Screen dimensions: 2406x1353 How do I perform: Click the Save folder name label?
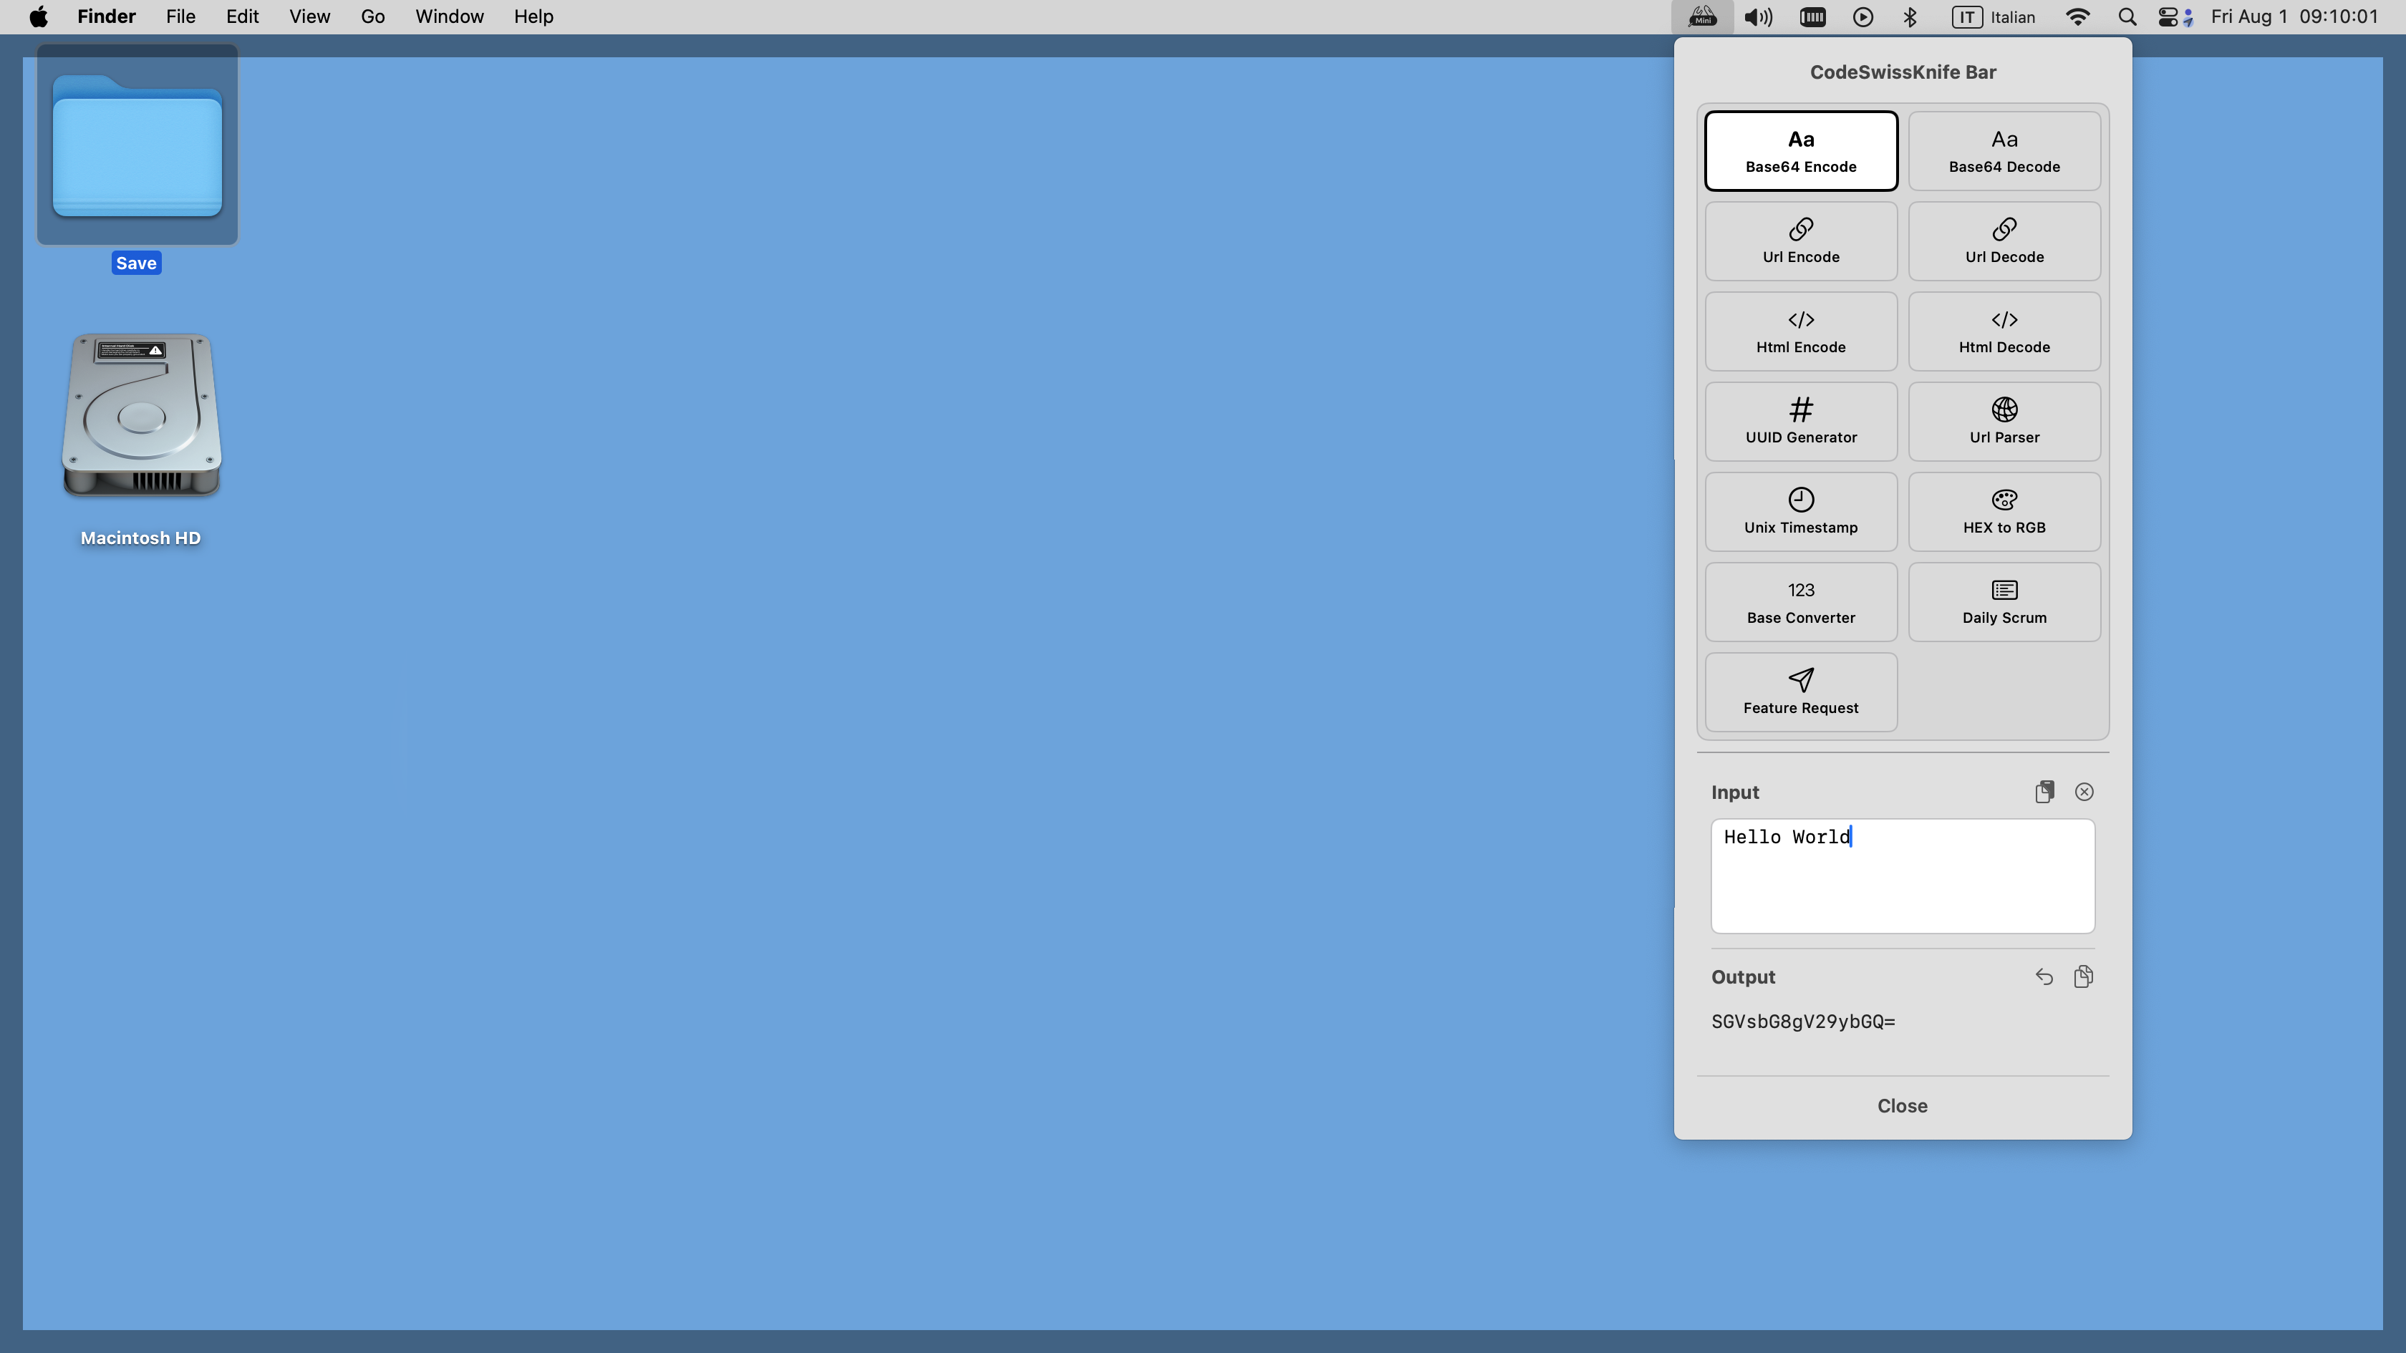[x=136, y=263]
